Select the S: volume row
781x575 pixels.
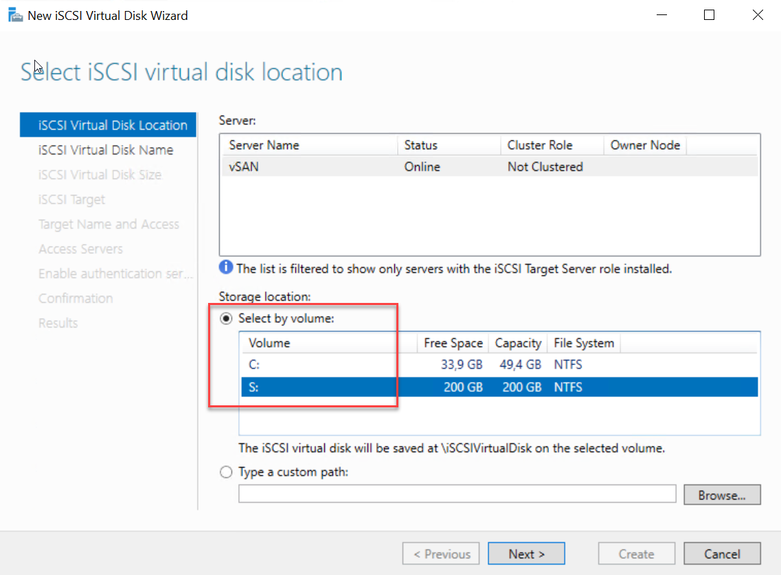pyautogui.click(x=499, y=387)
